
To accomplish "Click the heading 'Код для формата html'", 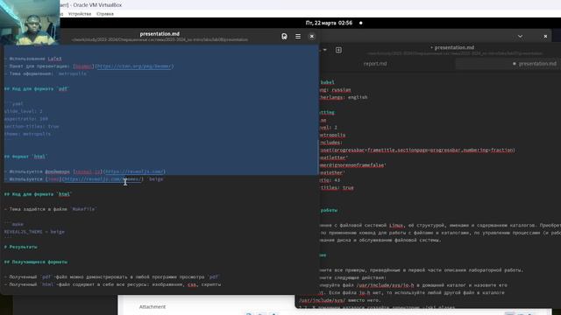I will click(38, 194).
